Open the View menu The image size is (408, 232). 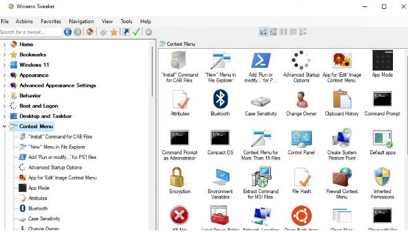(x=107, y=21)
